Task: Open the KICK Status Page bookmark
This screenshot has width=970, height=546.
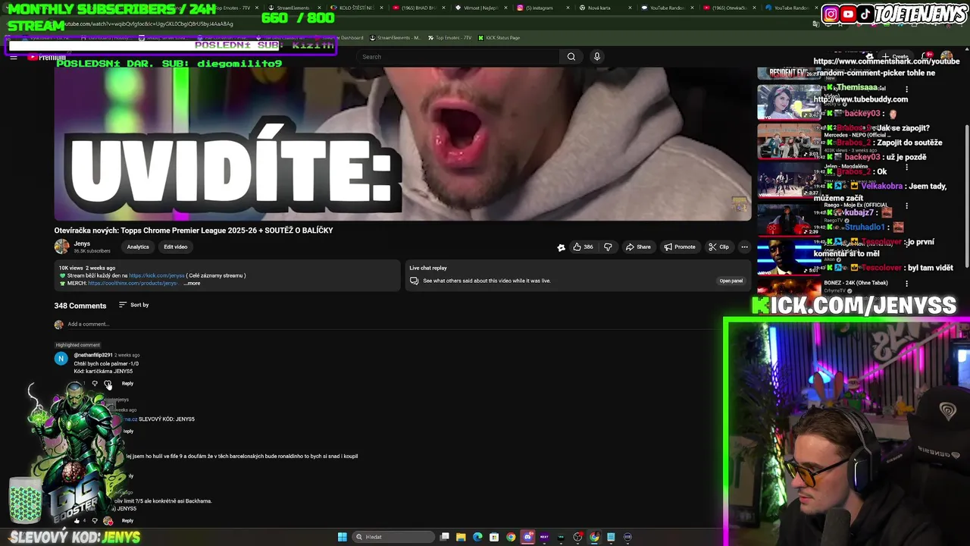Action: [x=499, y=38]
